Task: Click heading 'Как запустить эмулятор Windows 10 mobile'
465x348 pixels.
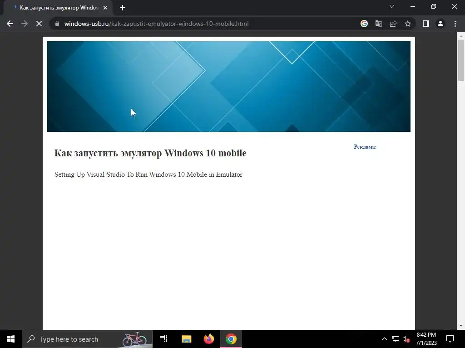Action: point(150,153)
